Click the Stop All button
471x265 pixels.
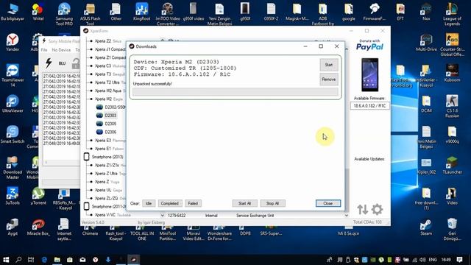[272, 203]
